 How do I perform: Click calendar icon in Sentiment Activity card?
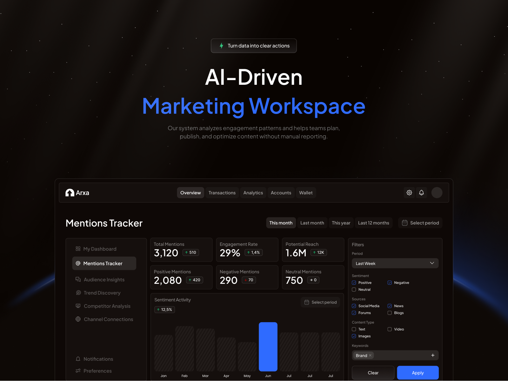coord(307,302)
